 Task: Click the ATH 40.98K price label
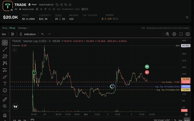pyautogui.click(x=186, y=46)
